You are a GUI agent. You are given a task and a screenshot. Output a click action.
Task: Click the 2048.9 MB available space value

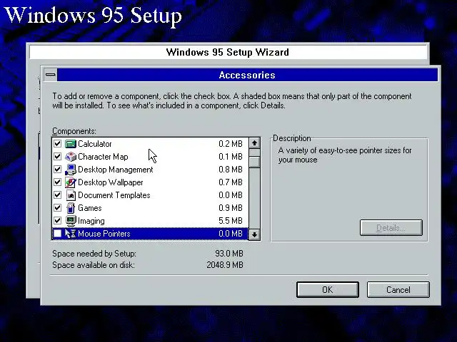pos(225,265)
